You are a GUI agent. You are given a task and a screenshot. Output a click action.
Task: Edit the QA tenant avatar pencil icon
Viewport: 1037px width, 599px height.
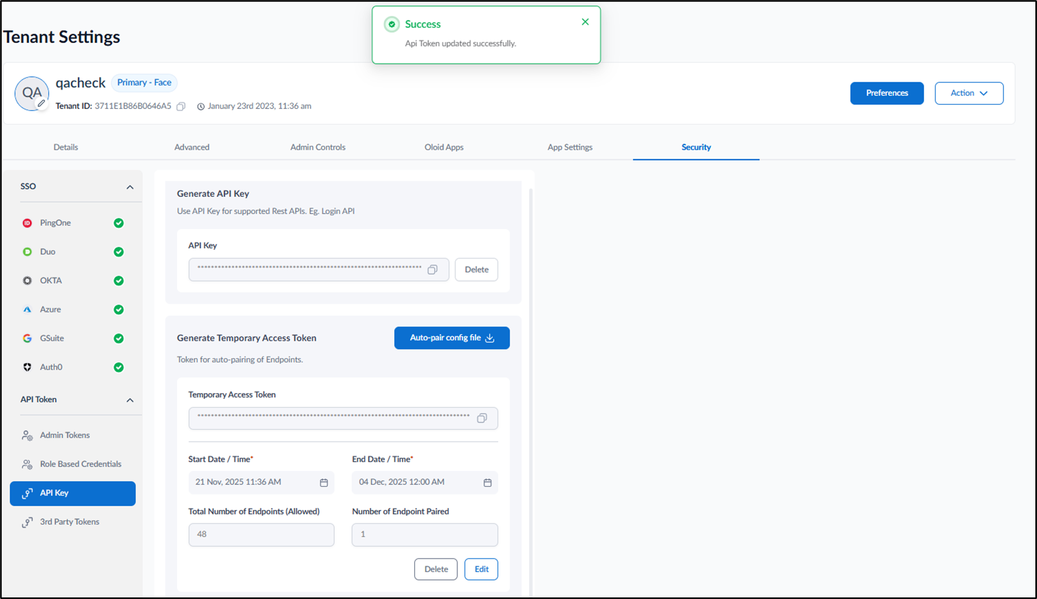click(41, 104)
